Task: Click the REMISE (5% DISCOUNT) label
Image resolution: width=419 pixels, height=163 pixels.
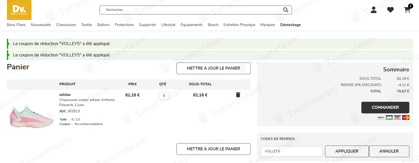Action: (x=361, y=85)
